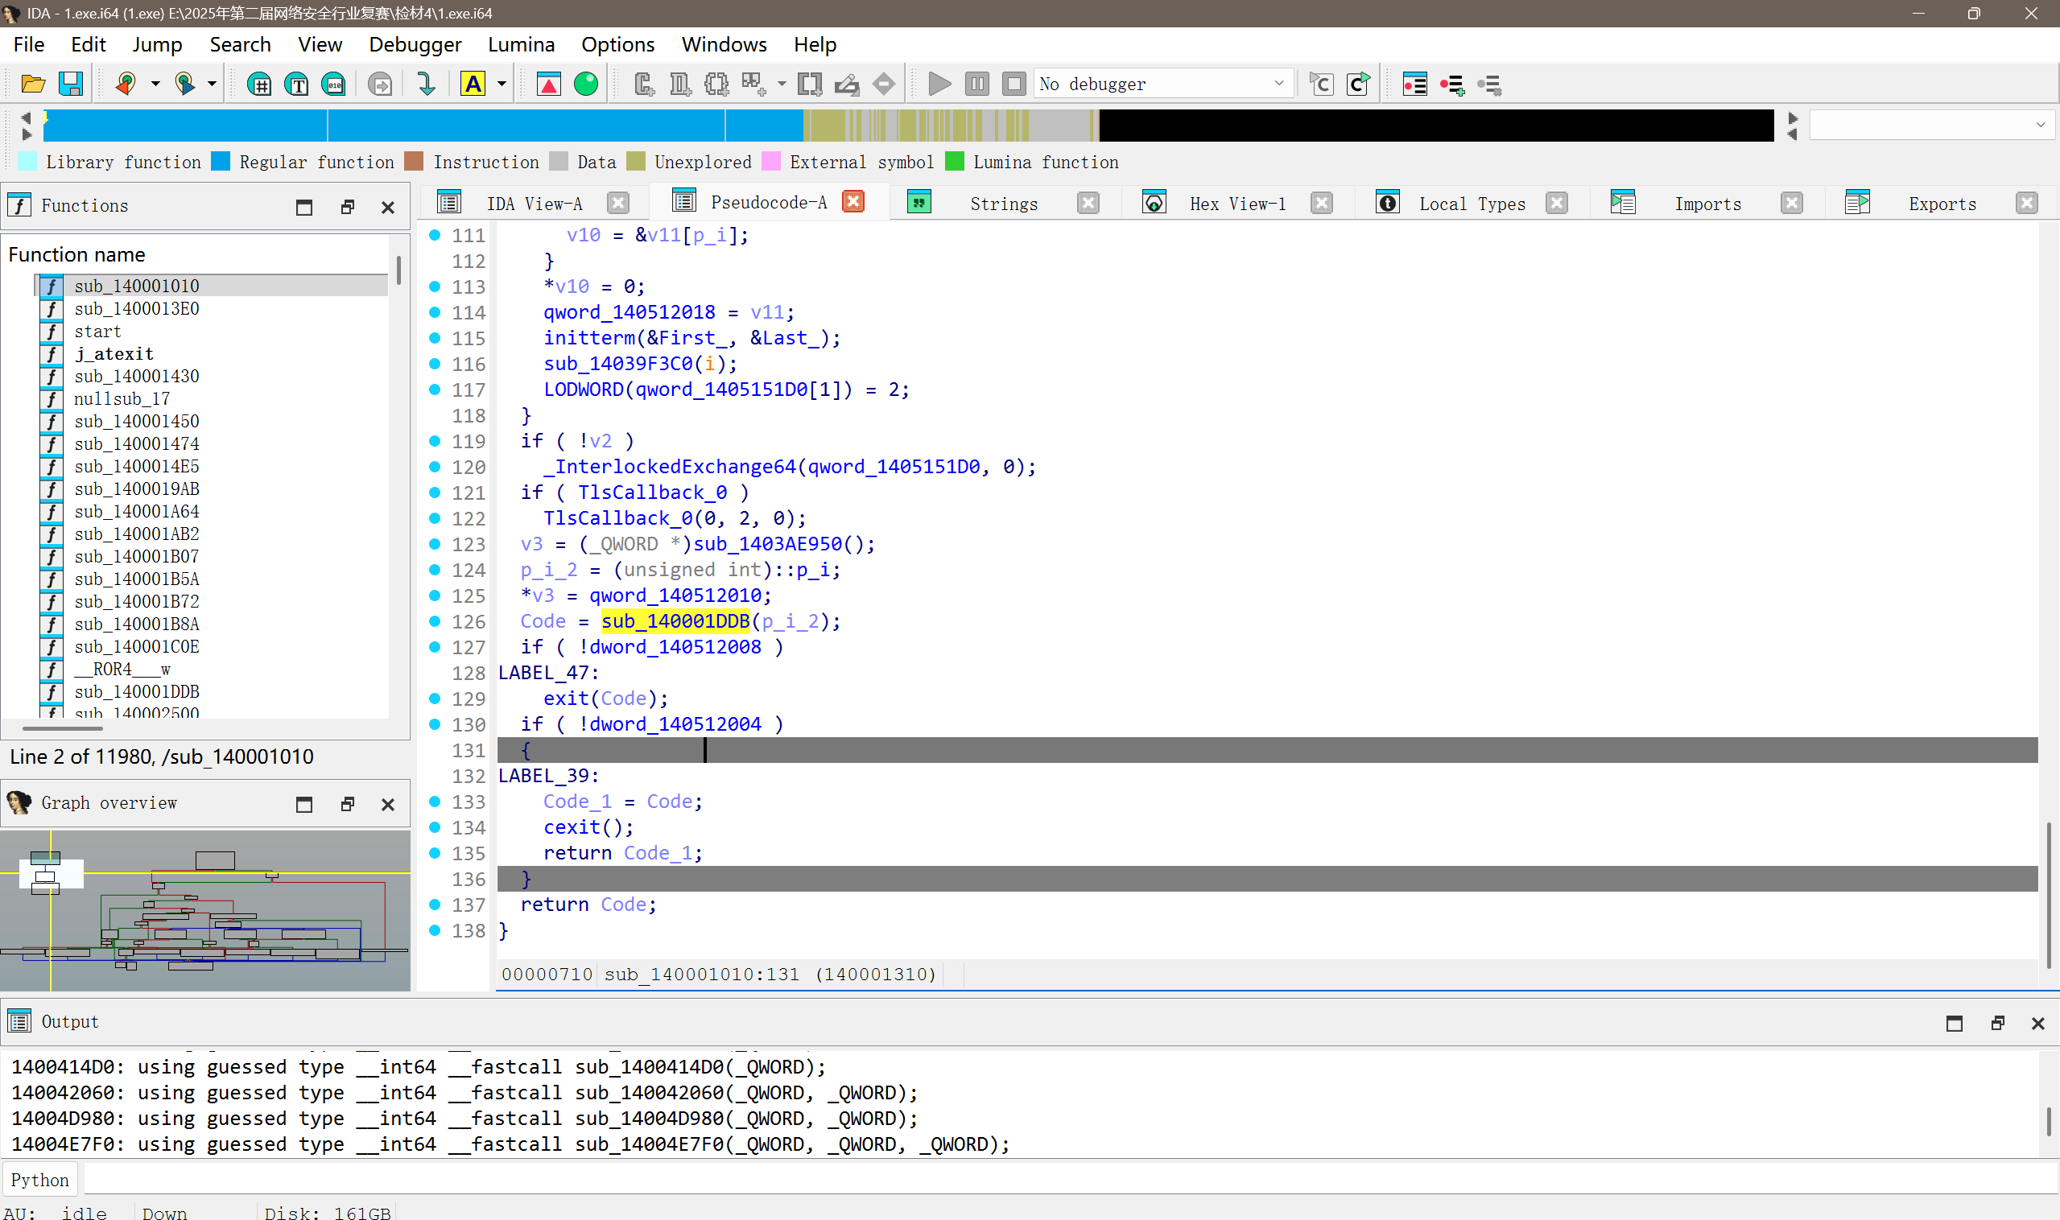Click the add breakpoint icon
Viewport: 2060px width, 1220px height.
click(1452, 84)
